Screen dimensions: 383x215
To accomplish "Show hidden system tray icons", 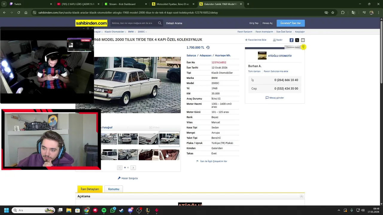I will [339, 210].
